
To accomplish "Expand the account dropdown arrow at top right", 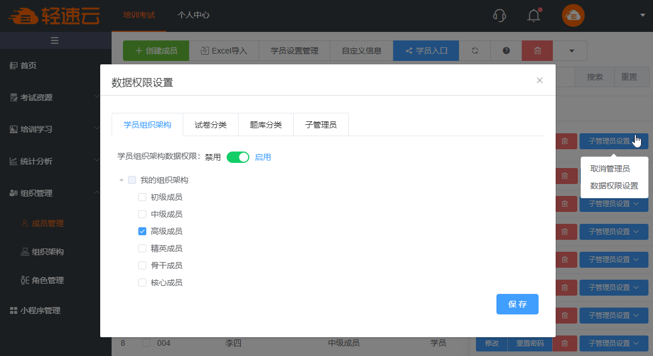I will point(642,16).
